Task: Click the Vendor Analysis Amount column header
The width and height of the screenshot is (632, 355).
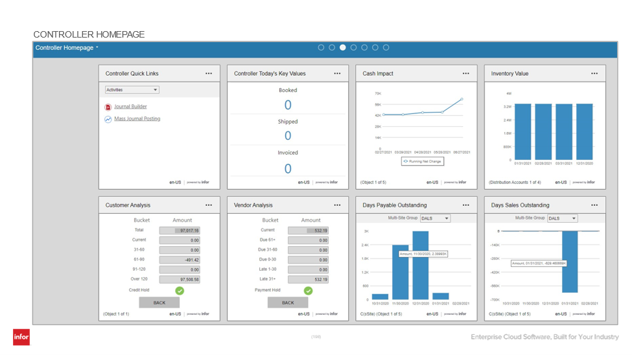Action: click(310, 220)
